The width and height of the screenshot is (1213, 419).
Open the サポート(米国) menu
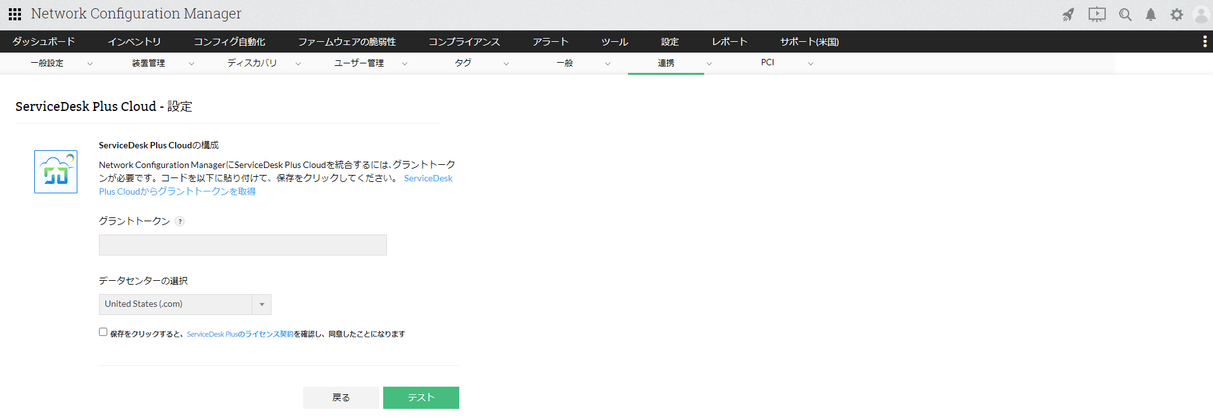[810, 41]
